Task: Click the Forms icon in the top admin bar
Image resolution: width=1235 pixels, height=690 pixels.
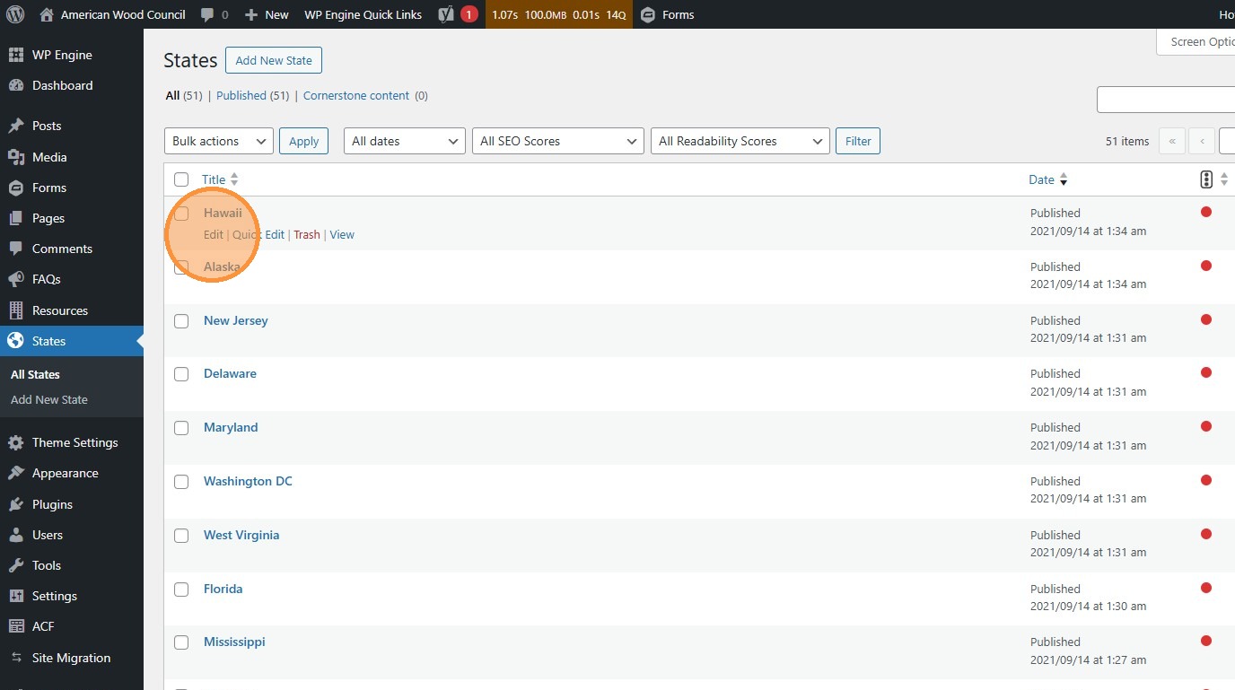Action: point(648,14)
